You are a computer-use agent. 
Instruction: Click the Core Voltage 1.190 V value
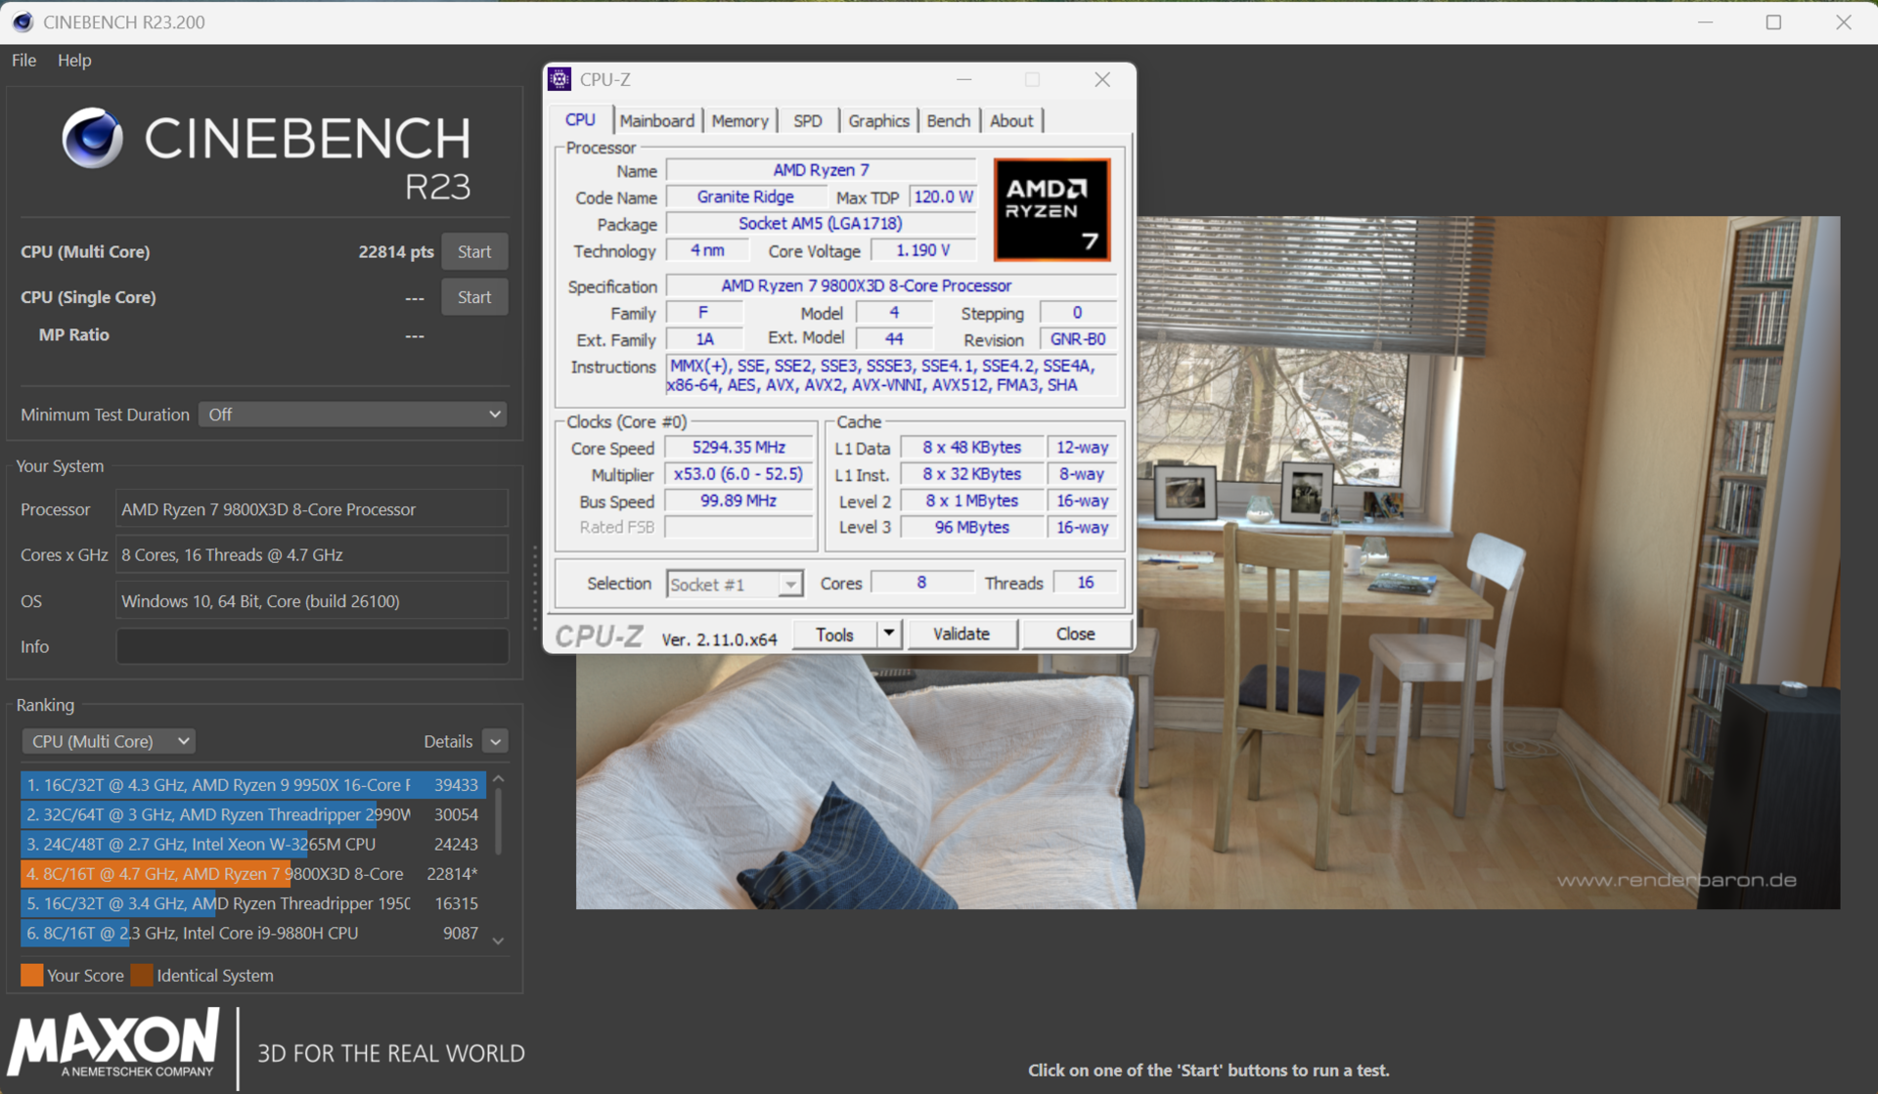coord(923,250)
